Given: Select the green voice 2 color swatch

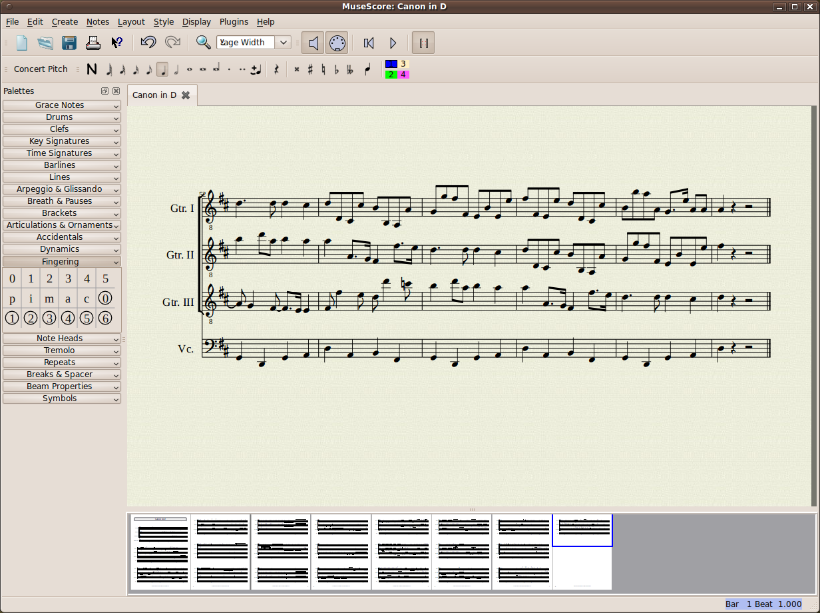Looking at the screenshot, I should [391, 74].
